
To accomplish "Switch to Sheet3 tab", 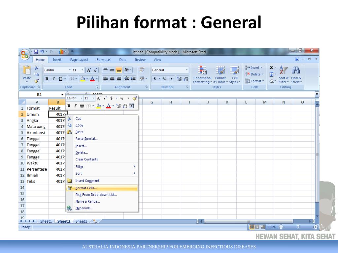I will [81, 221].
